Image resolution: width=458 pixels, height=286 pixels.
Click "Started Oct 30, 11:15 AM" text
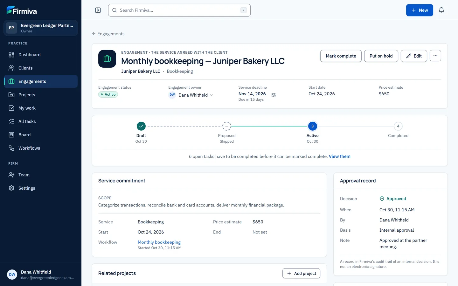pos(159,248)
